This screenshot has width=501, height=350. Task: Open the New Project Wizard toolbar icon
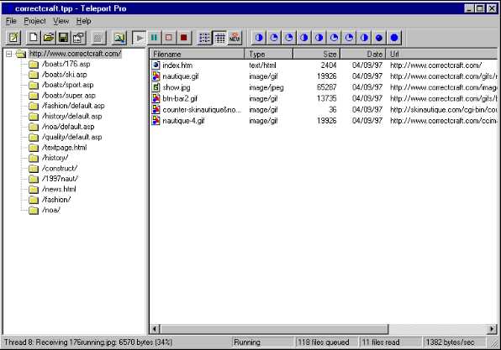coord(13,38)
